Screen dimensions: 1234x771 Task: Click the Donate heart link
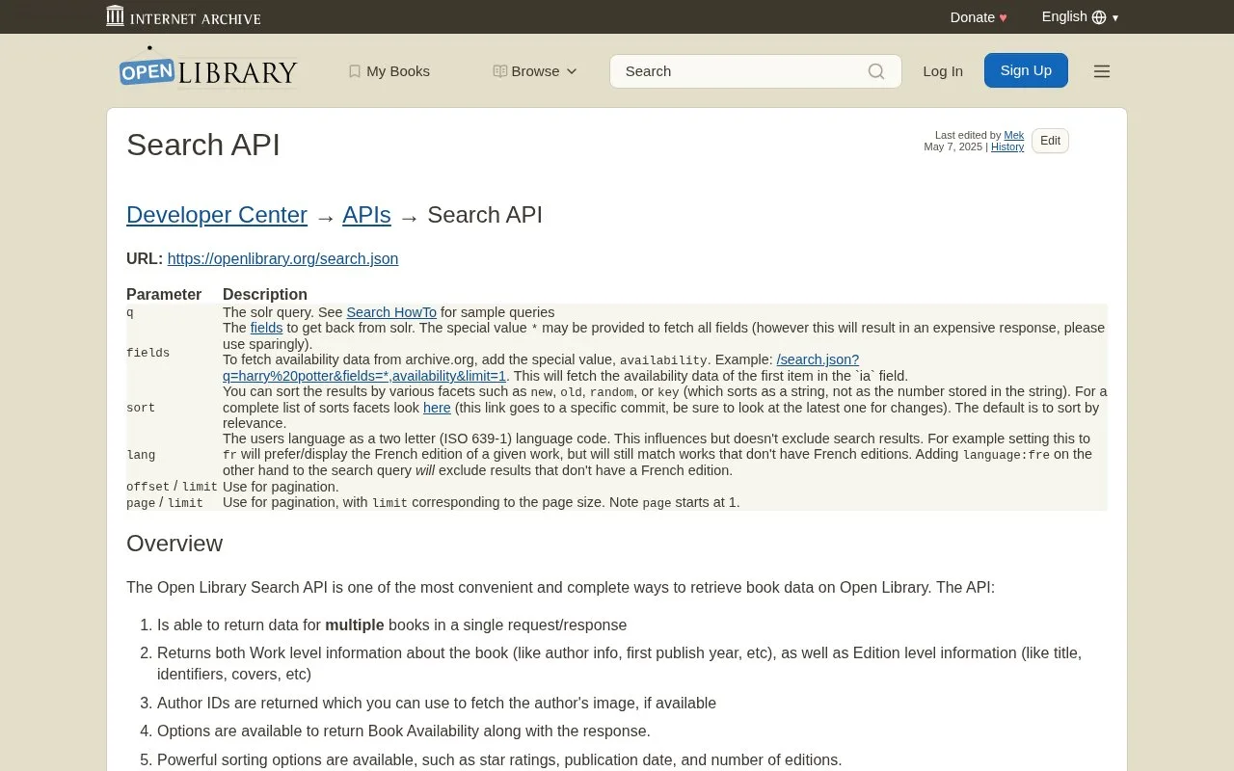pos(979,17)
